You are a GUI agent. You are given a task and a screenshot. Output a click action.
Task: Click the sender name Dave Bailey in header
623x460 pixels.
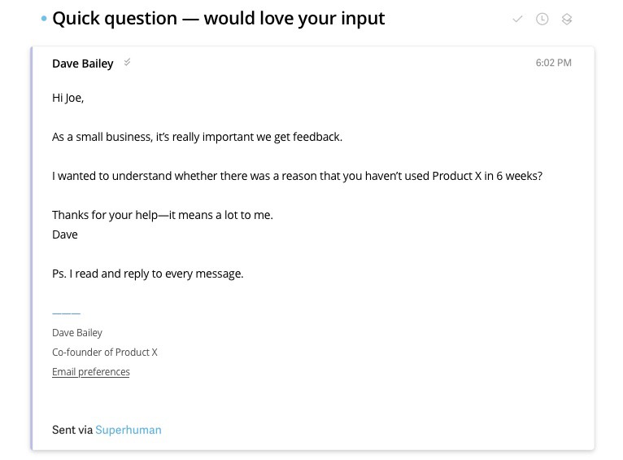pos(83,64)
